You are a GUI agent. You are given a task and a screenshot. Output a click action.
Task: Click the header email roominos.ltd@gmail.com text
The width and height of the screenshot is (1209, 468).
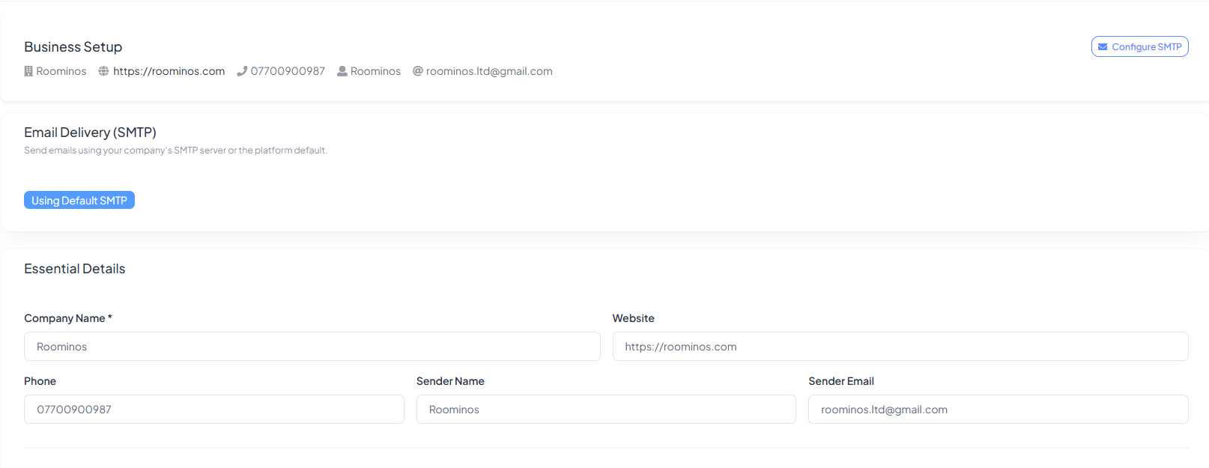(x=489, y=71)
